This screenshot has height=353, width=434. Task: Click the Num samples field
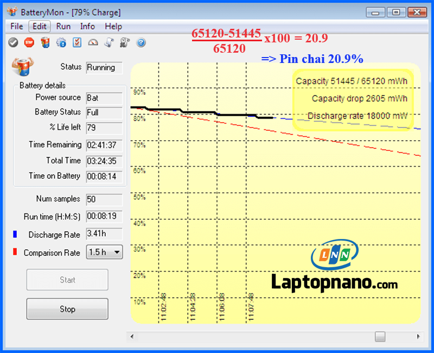pos(104,199)
